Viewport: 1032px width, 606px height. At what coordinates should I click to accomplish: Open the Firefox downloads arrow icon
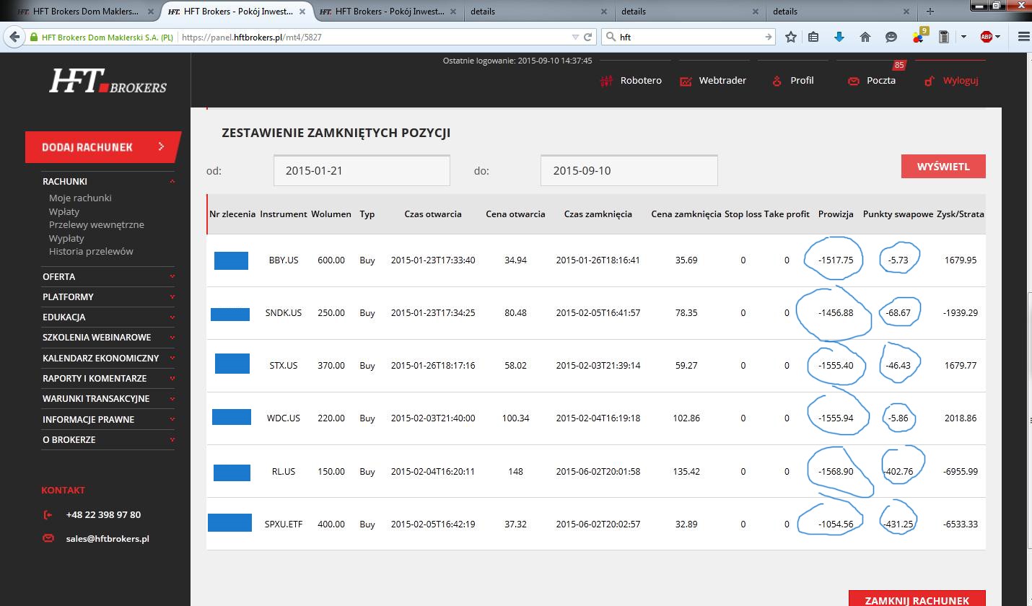point(839,37)
